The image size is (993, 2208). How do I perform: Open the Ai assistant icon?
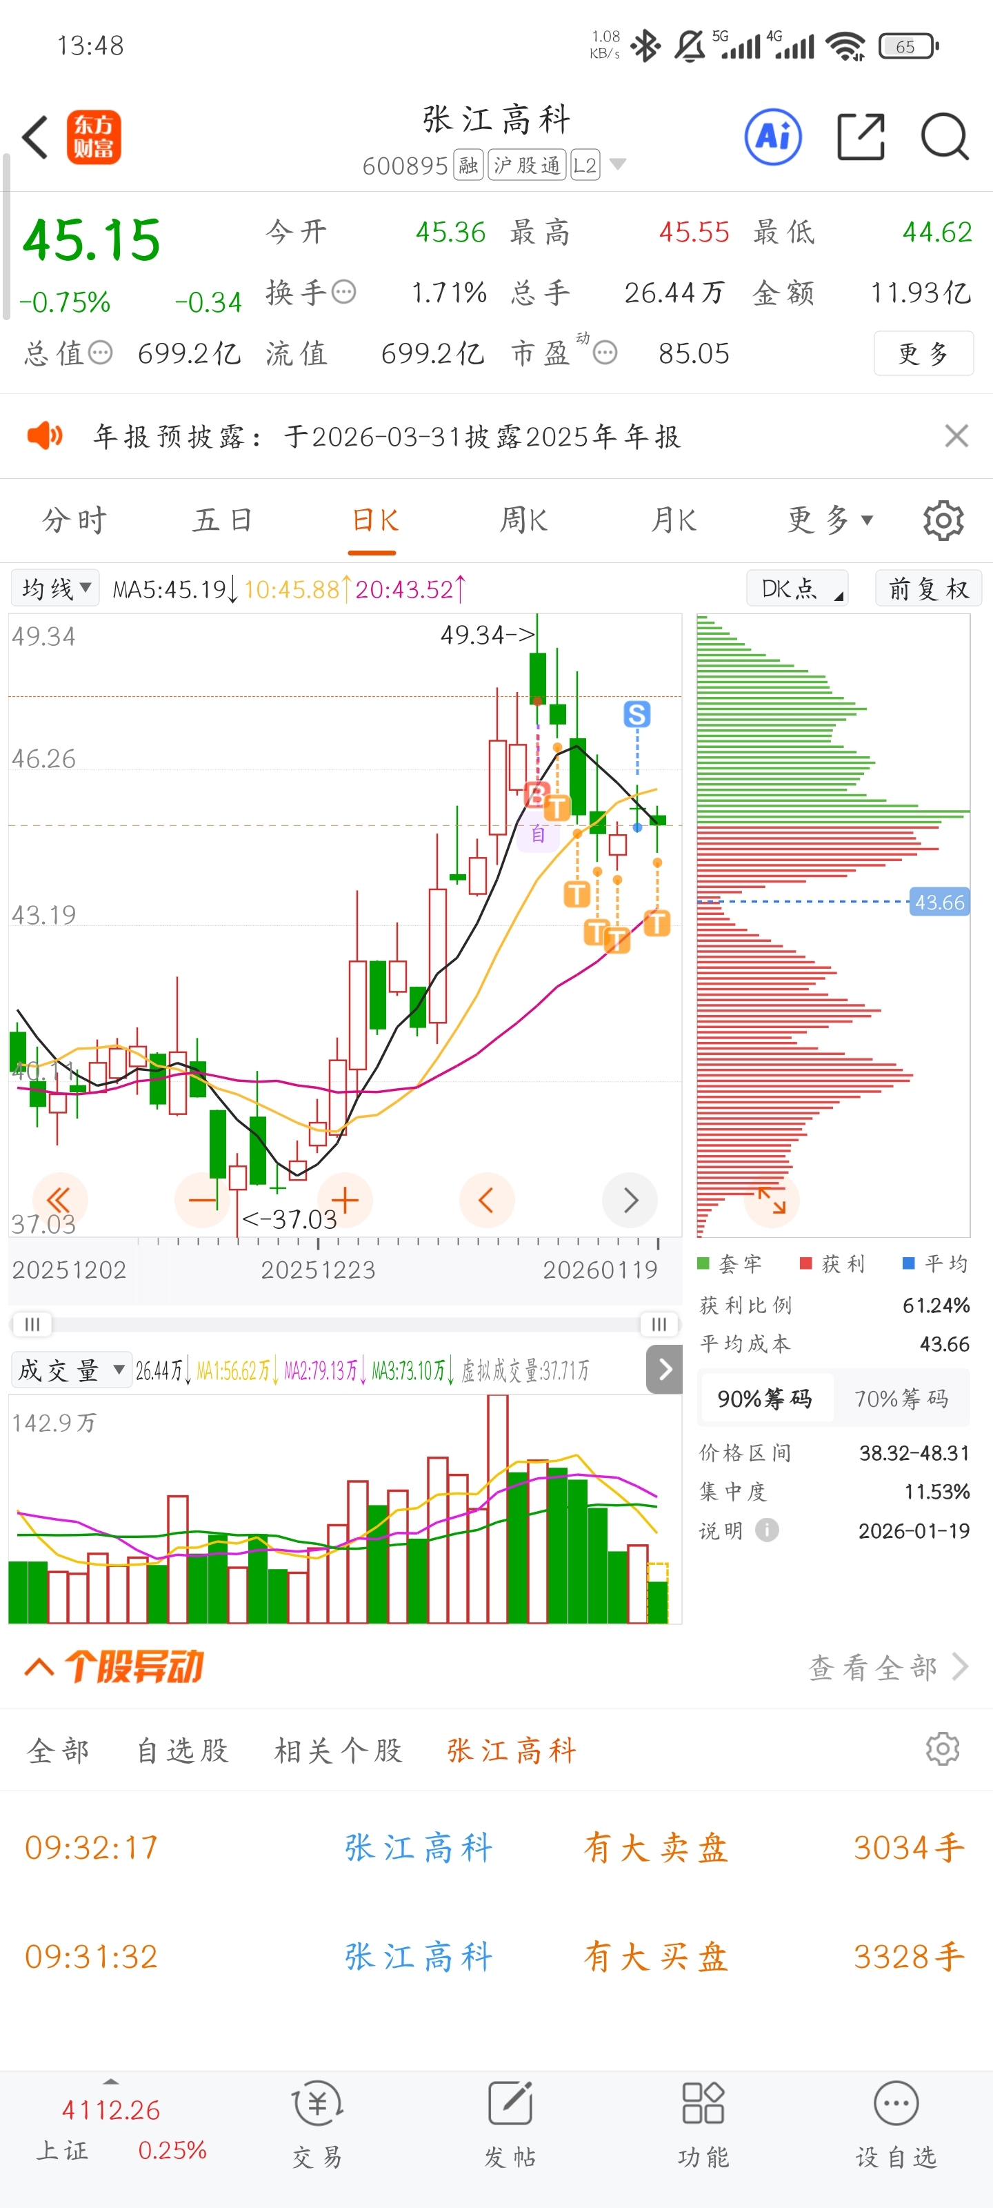(x=773, y=137)
